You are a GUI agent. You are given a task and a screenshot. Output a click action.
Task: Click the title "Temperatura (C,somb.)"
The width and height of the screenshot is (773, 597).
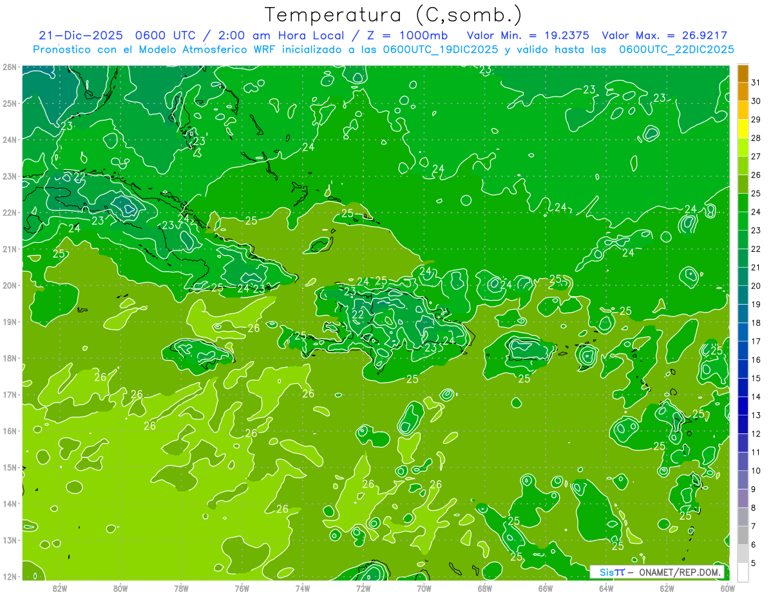coord(394,15)
